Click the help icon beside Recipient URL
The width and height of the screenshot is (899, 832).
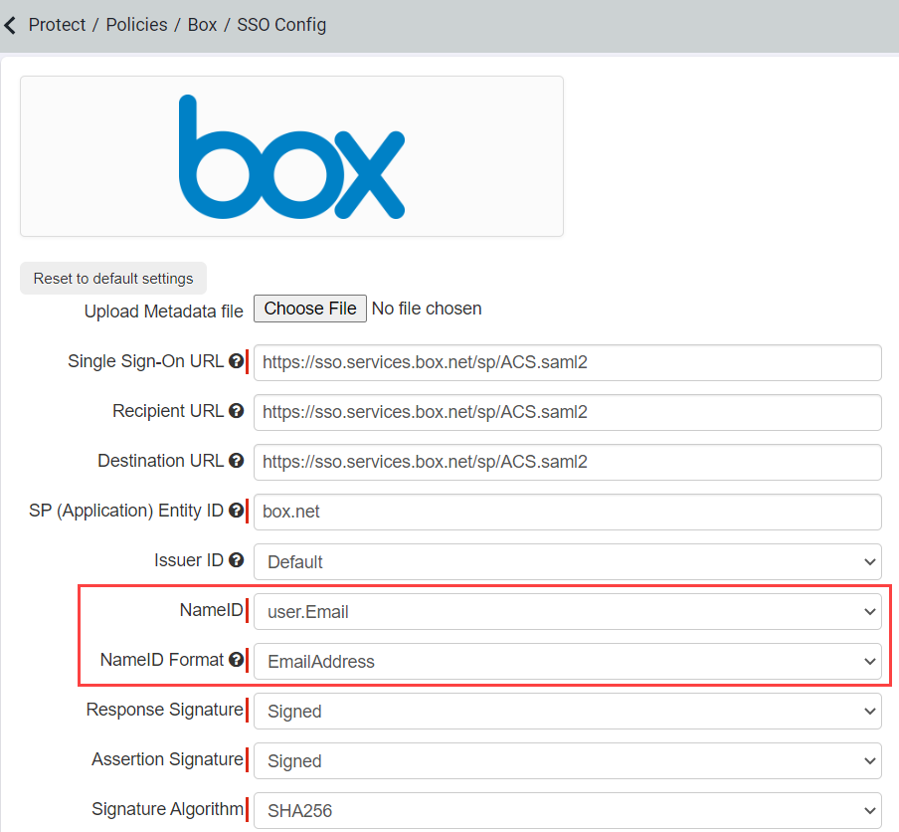[237, 411]
